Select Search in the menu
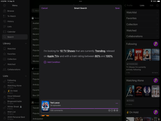 [15, 37]
